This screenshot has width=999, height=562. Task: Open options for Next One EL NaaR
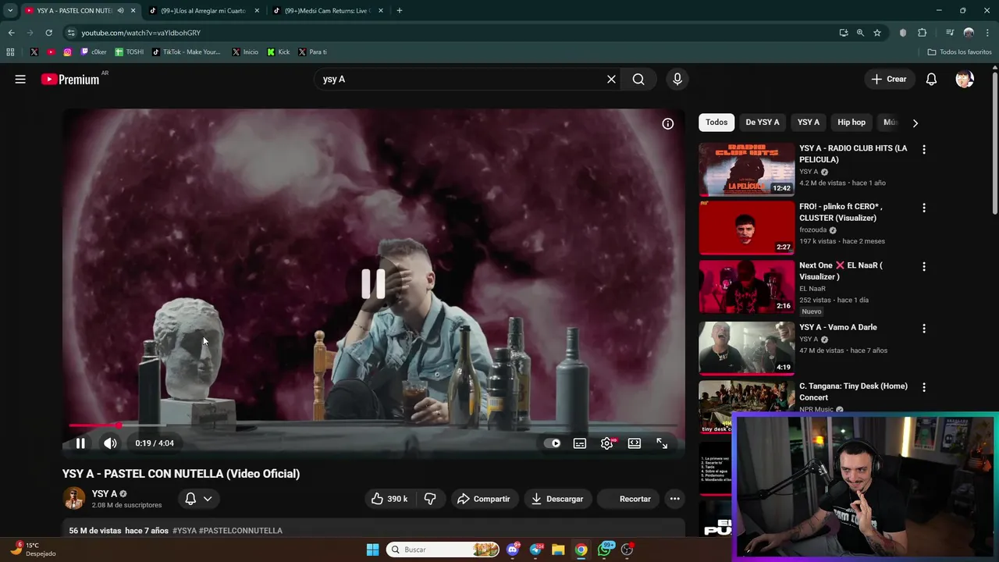[x=924, y=266]
